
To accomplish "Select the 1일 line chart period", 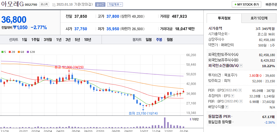I will tap(25, 40).
